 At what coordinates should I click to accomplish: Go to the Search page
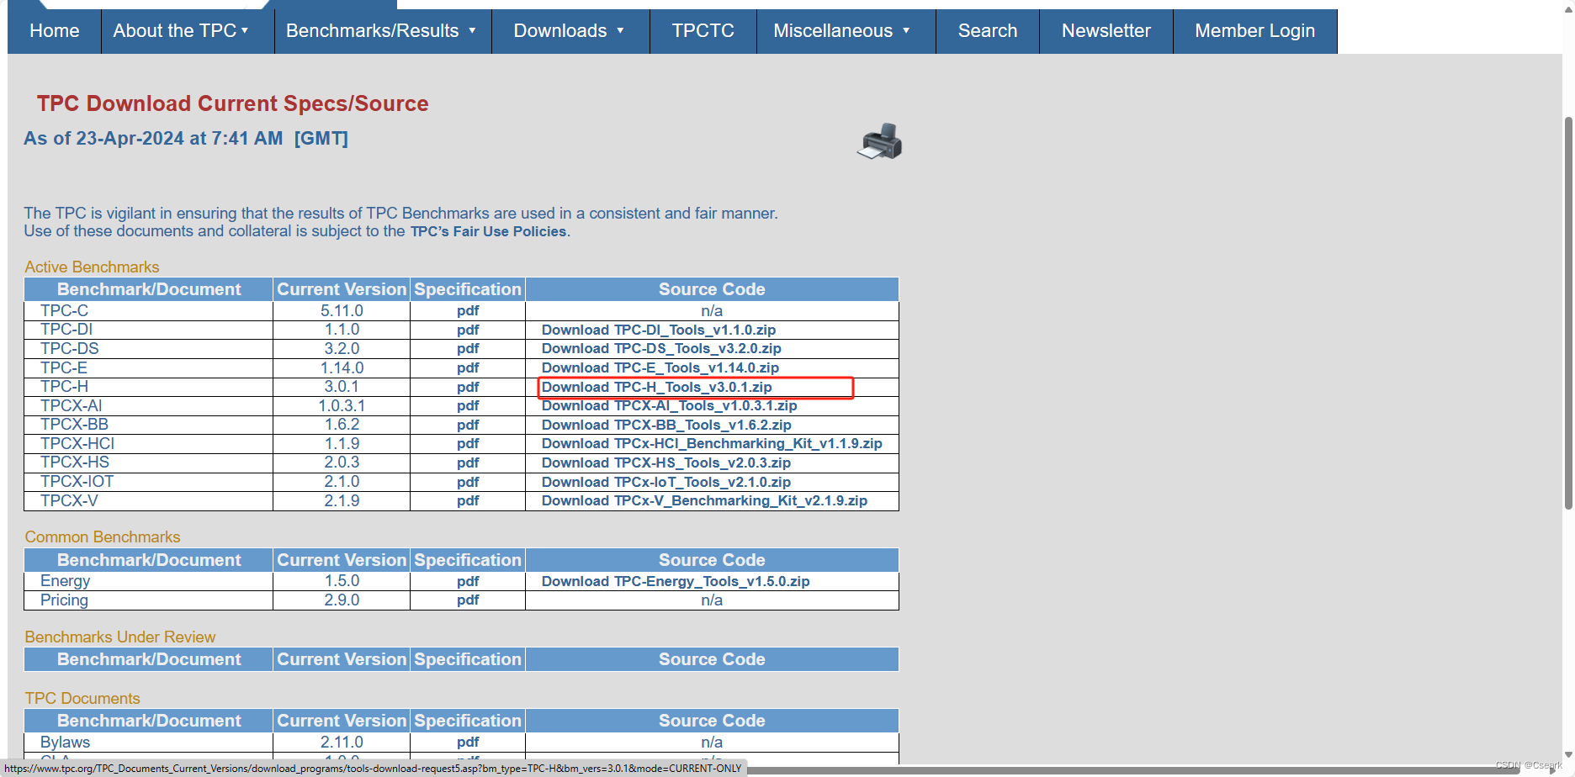[987, 30]
